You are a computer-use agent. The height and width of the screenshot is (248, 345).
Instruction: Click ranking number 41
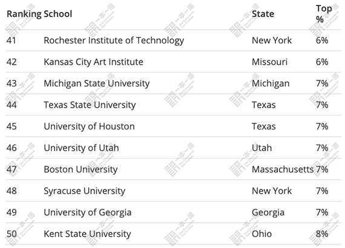point(11,41)
